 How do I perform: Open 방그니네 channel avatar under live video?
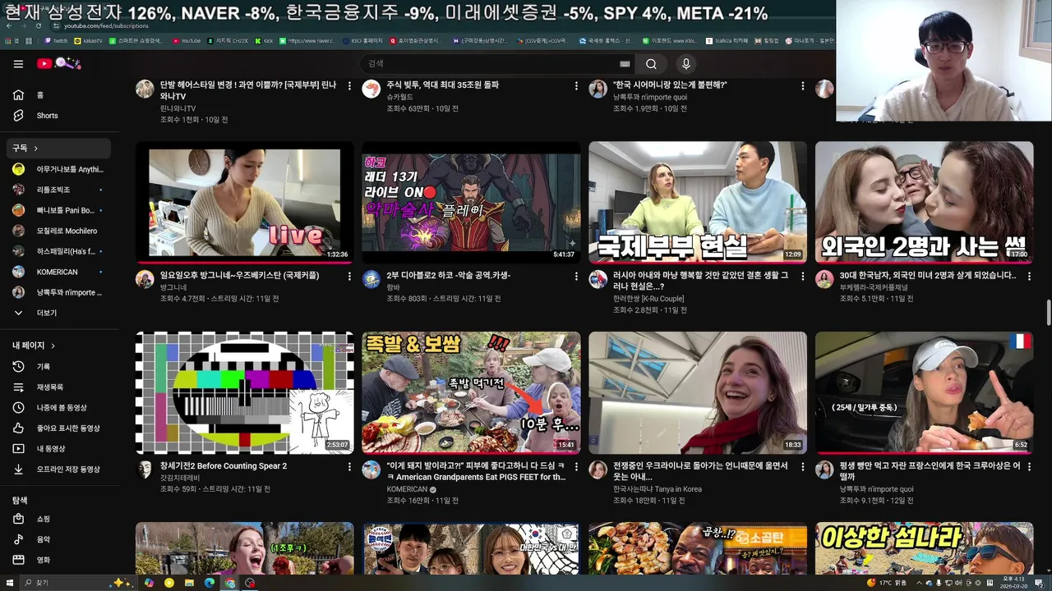[145, 279]
